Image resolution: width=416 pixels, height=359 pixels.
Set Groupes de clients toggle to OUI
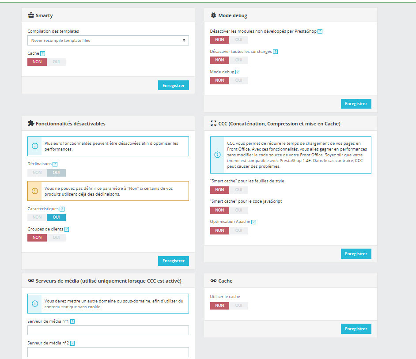point(56,238)
